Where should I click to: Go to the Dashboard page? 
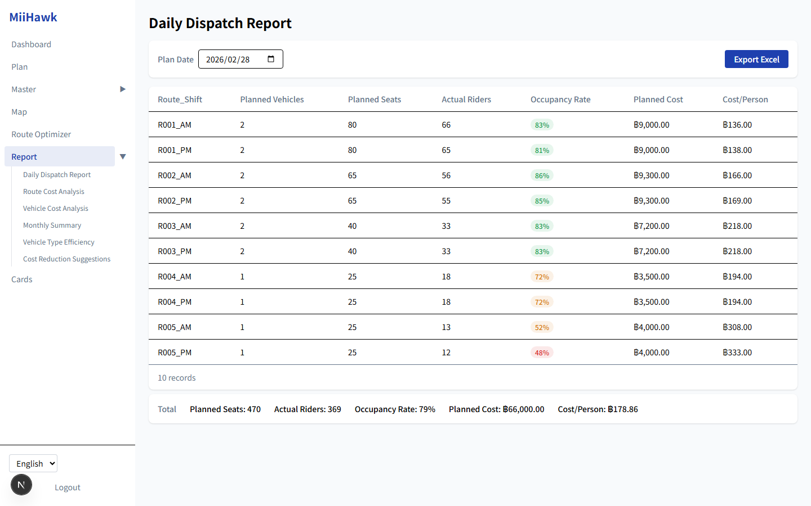tap(32, 44)
